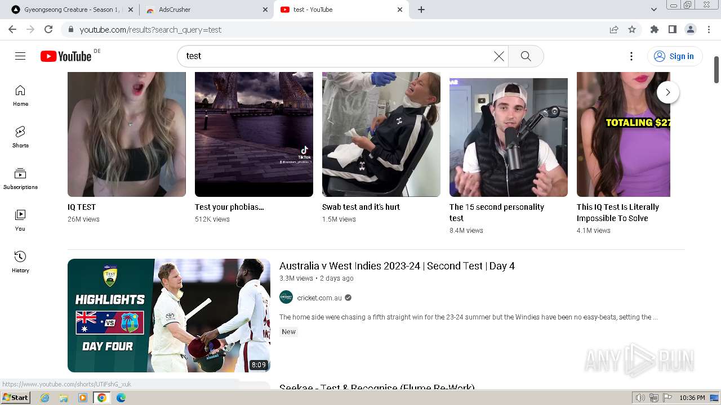
Task: Share this page from the address bar
Action: (614, 29)
